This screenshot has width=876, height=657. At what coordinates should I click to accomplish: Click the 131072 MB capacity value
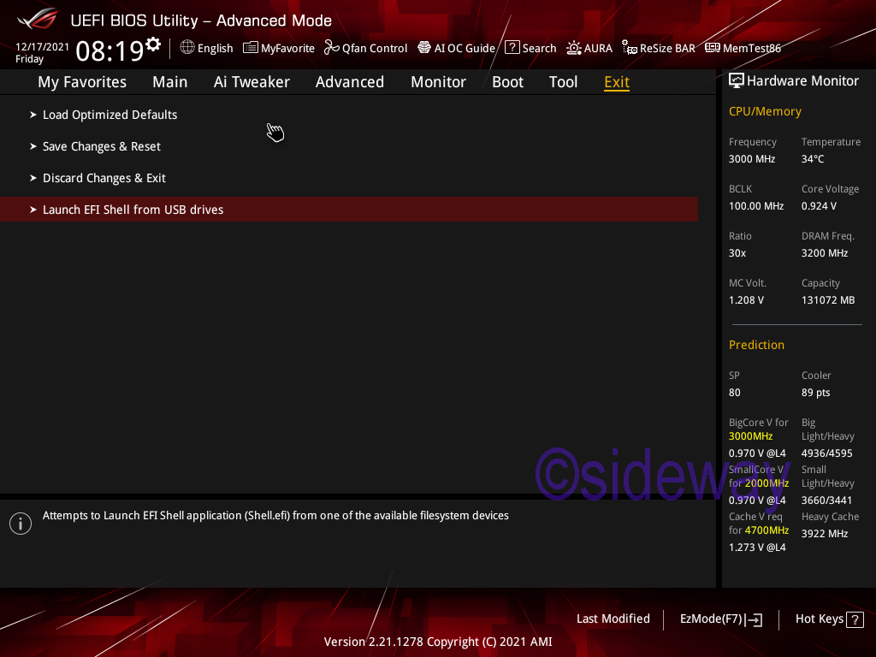pos(828,300)
